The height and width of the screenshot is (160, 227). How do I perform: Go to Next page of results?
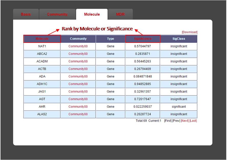185,121
